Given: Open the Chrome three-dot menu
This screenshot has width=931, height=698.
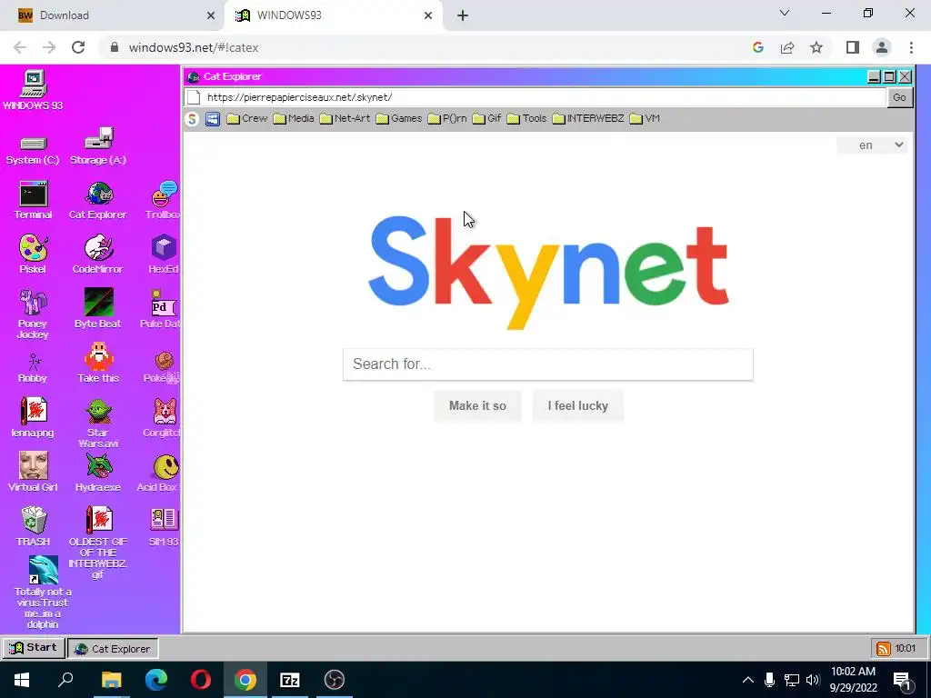Looking at the screenshot, I should [x=911, y=47].
